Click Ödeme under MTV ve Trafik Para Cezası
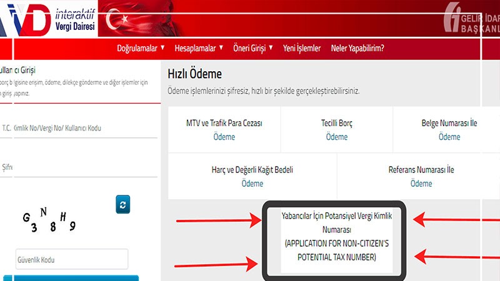Image resolution: width=500 pixels, height=281 pixels. 224,137
